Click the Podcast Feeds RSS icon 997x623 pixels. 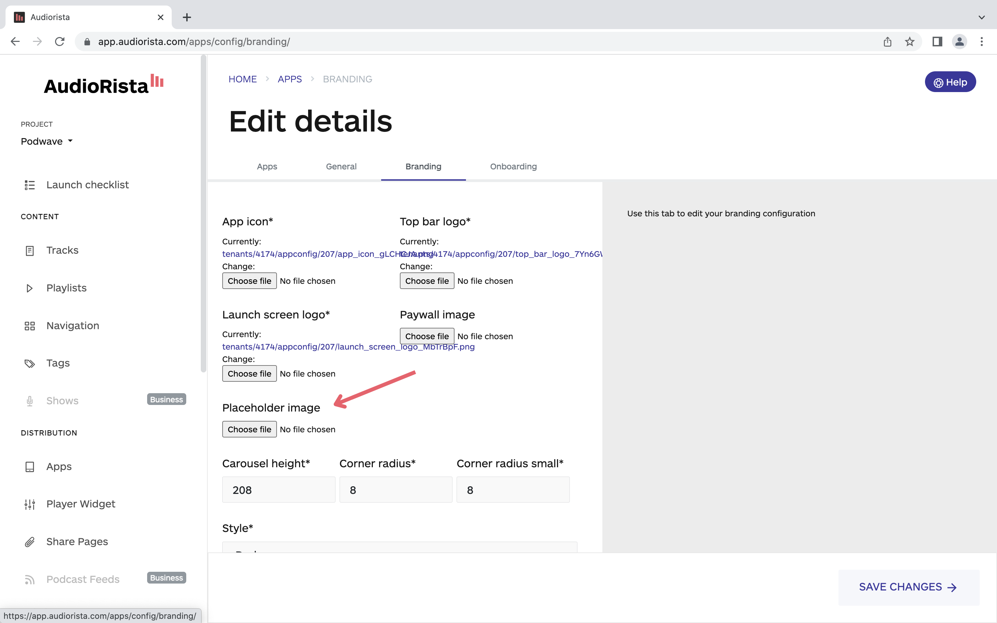point(30,580)
